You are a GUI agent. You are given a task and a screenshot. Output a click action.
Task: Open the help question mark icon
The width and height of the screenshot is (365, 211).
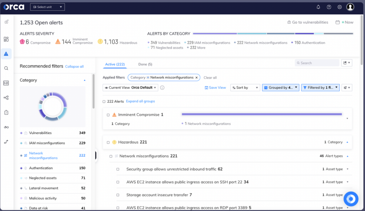pyautogui.click(x=329, y=7)
